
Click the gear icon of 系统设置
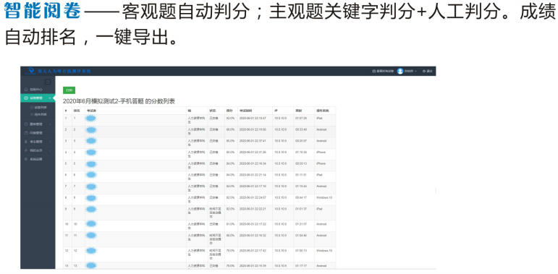click(26, 159)
